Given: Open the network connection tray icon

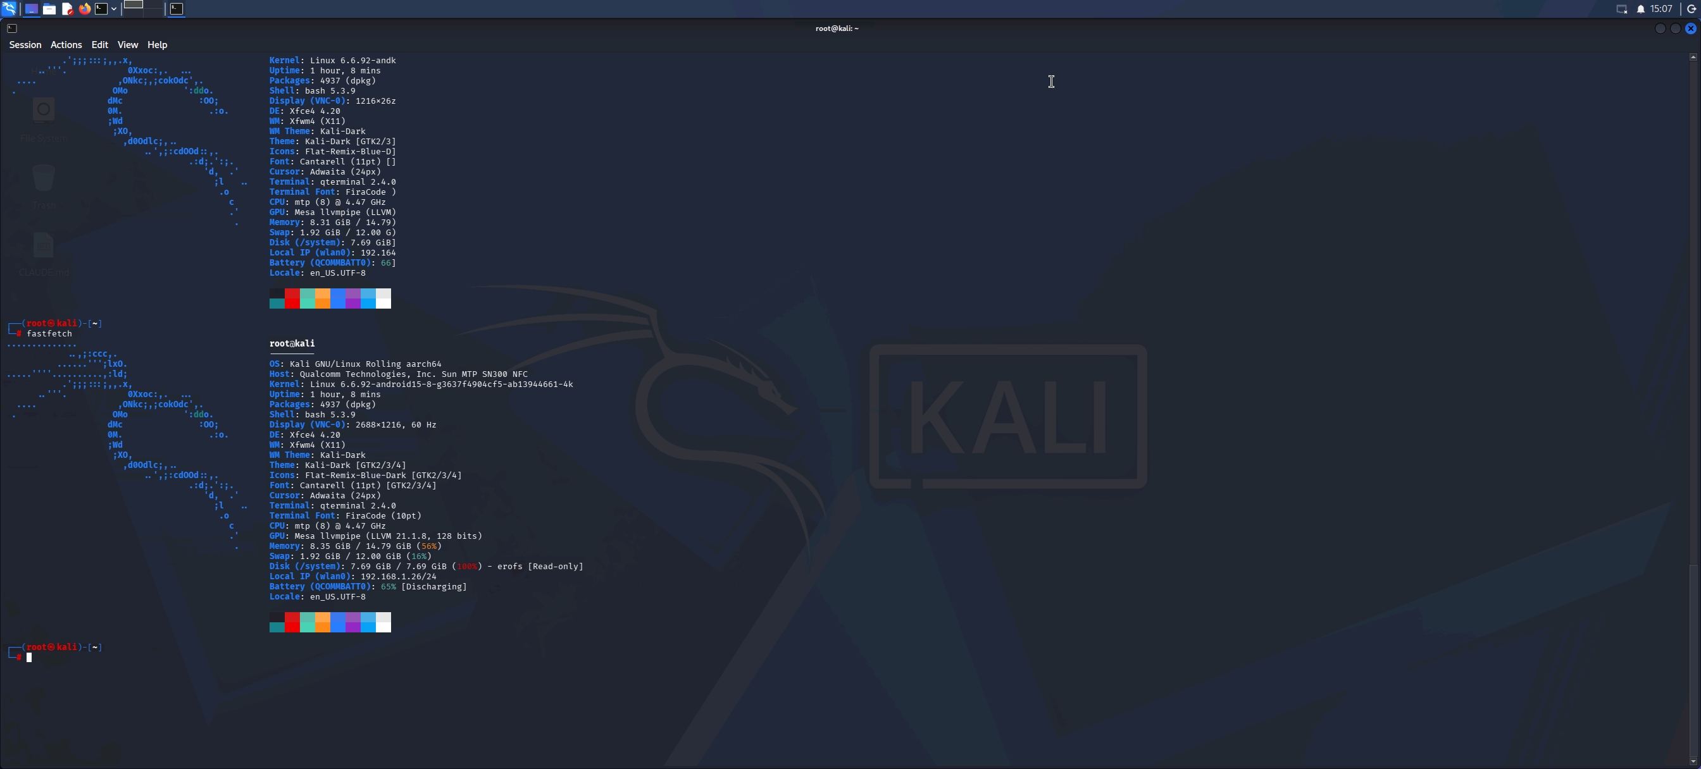Looking at the screenshot, I should pyautogui.click(x=1622, y=9).
